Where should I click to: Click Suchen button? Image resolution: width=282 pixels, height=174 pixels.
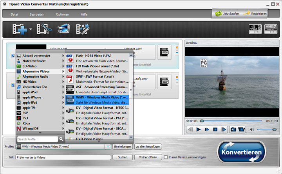[x=123, y=157]
